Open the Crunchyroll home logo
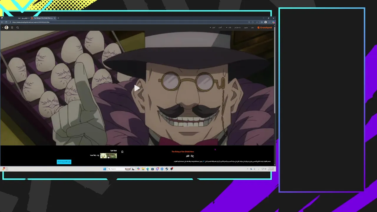Viewport: 377px width, 212px height. pyautogui.click(x=264, y=27)
